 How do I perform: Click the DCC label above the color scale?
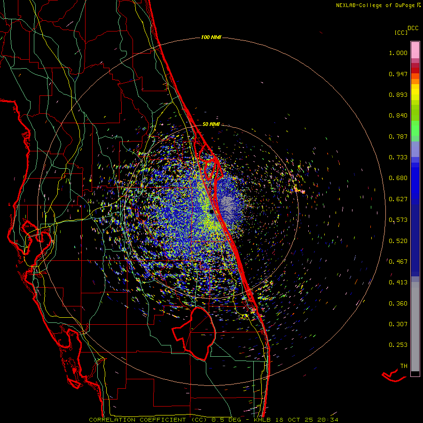[x=413, y=28]
